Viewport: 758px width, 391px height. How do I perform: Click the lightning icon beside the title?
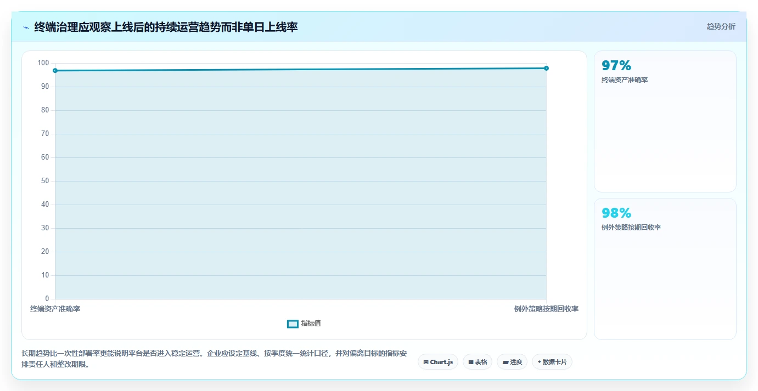[26, 27]
